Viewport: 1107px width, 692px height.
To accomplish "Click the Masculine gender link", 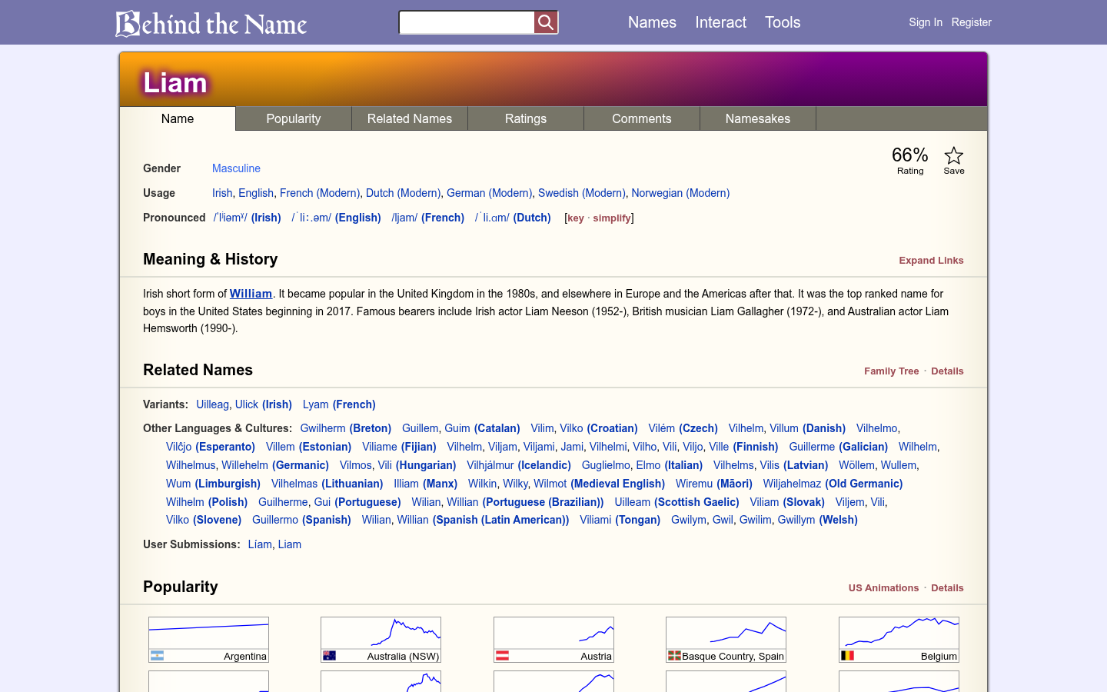I will click(236, 168).
